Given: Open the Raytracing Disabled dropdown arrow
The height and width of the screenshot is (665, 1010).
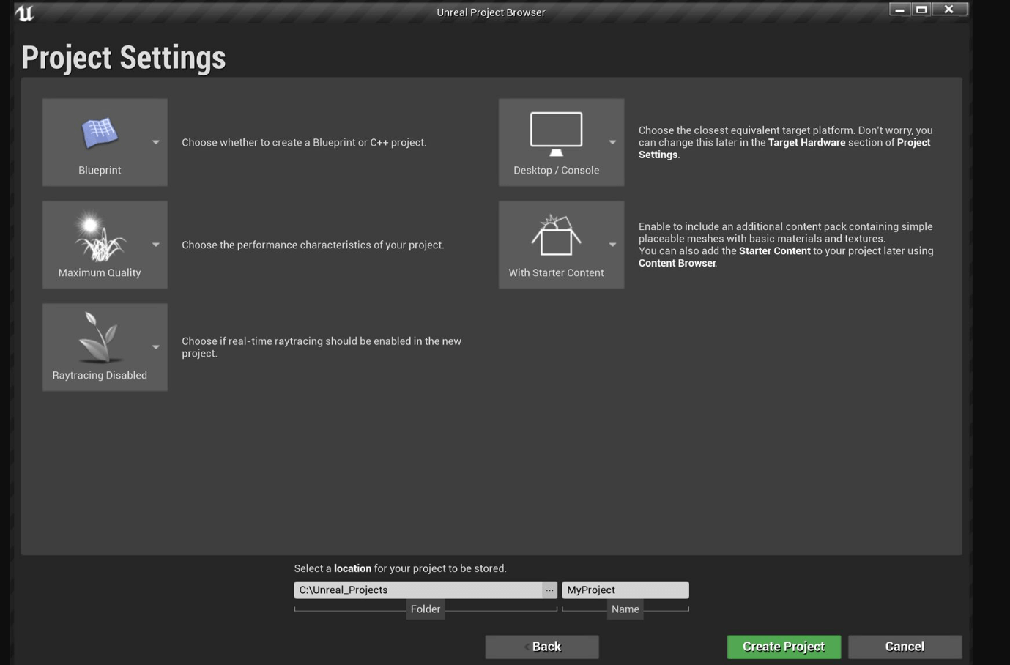Looking at the screenshot, I should point(156,347).
